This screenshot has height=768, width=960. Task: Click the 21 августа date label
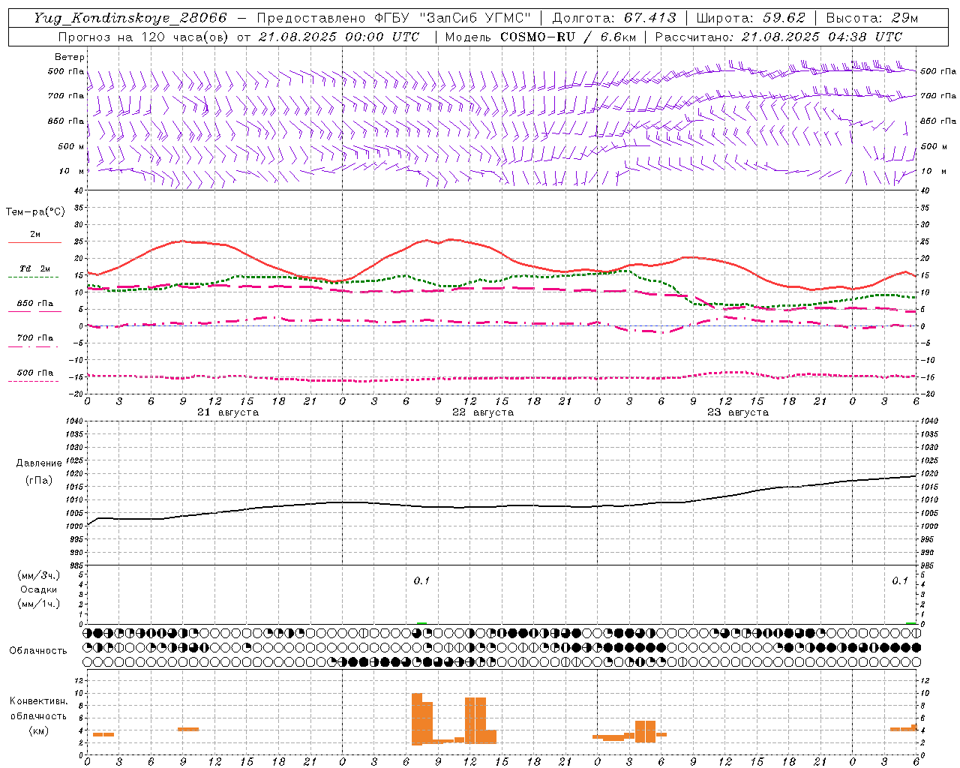click(x=228, y=412)
